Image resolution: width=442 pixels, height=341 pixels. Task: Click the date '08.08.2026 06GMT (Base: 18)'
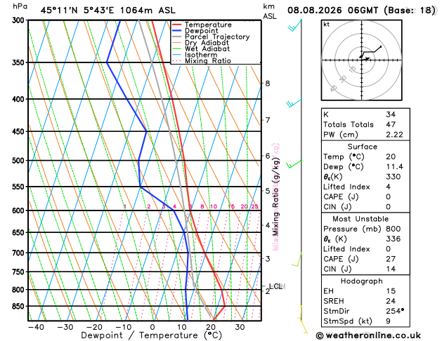(x=361, y=11)
